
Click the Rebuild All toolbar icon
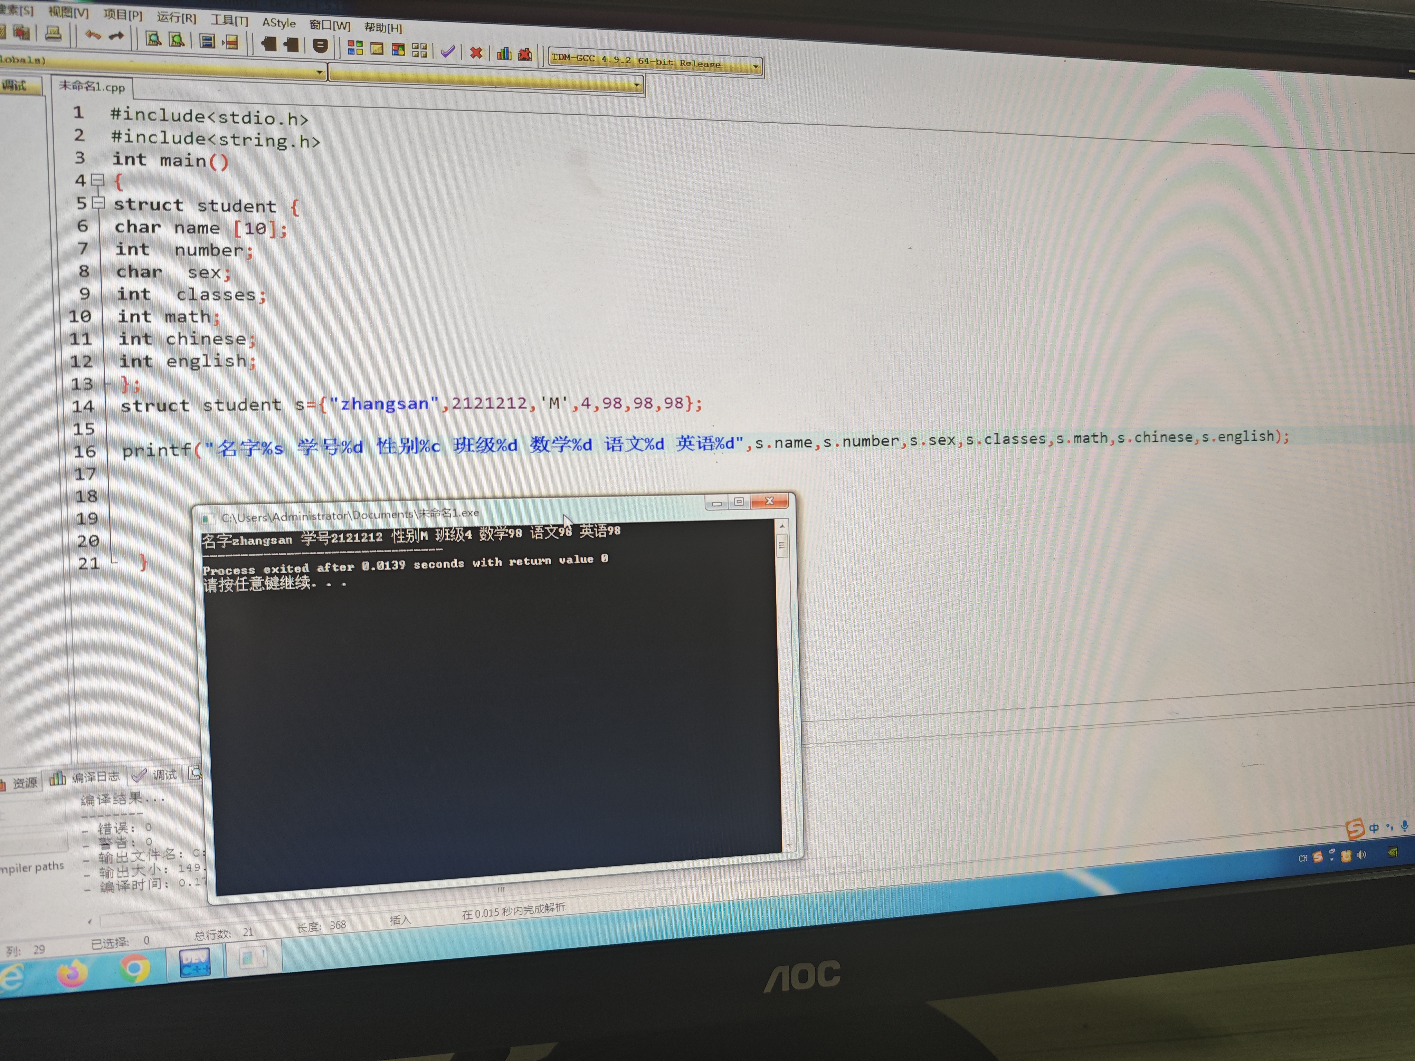coord(420,50)
